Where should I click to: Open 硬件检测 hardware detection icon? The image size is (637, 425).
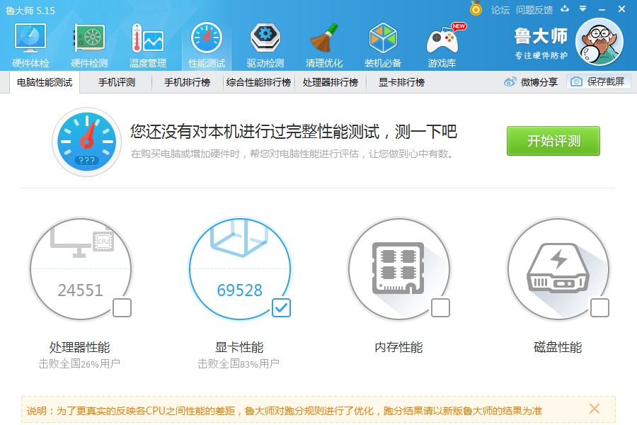[89, 38]
